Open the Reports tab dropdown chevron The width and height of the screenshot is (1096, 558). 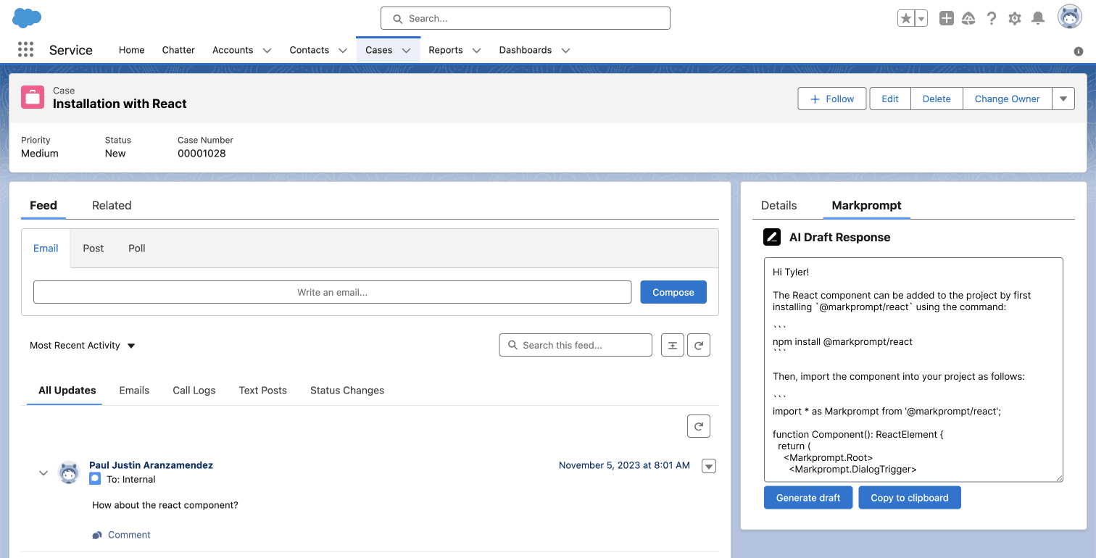476,51
